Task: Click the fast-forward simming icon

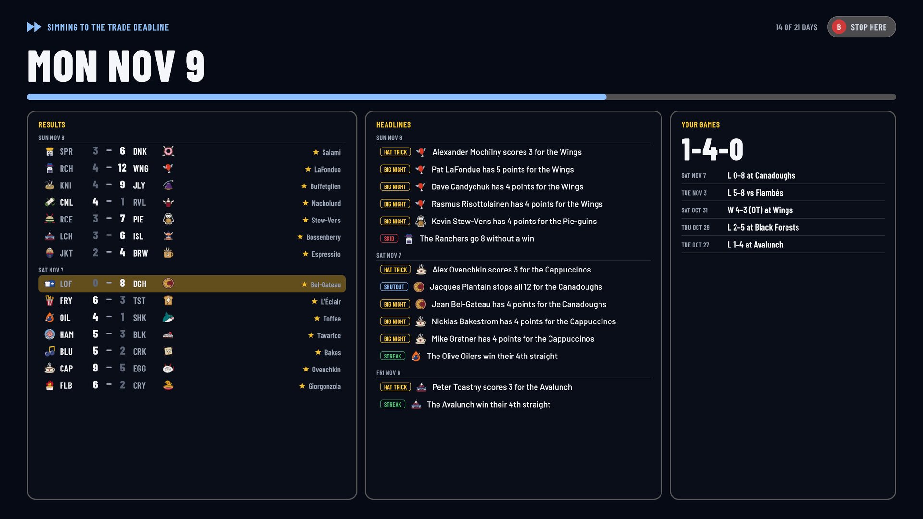Action: 34,27
